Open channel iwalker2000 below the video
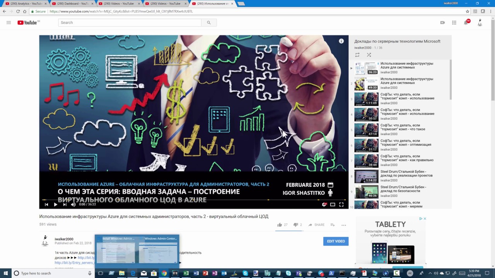 pyautogui.click(x=64, y=239)
